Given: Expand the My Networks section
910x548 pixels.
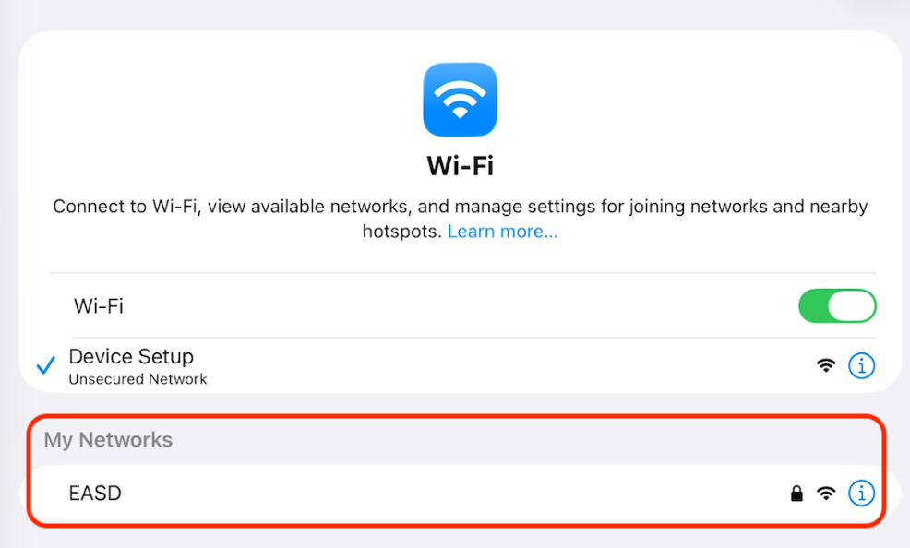Looking at the screenshot, I should tap(107, 440).
